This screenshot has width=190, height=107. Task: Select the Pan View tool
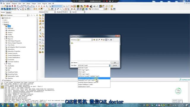[56, 9]
